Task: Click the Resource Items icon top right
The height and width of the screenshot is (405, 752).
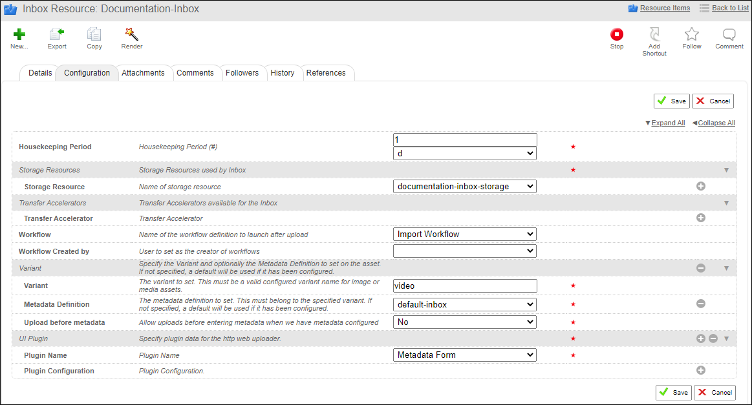Action: click(632, 8)
